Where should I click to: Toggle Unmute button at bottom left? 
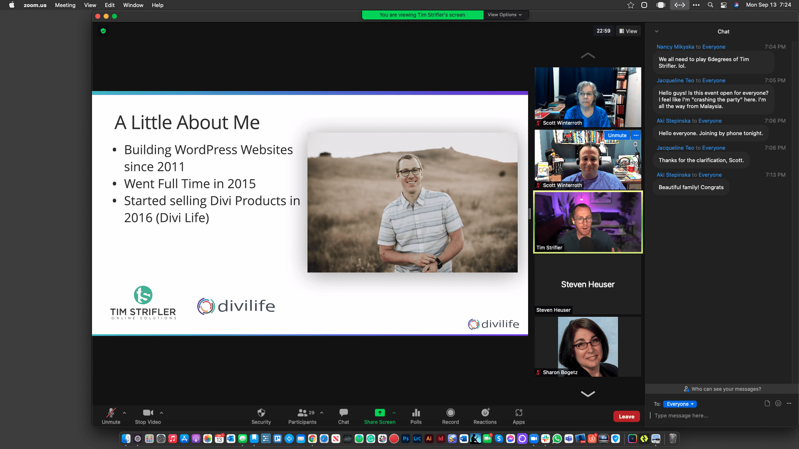coord(110,415)
